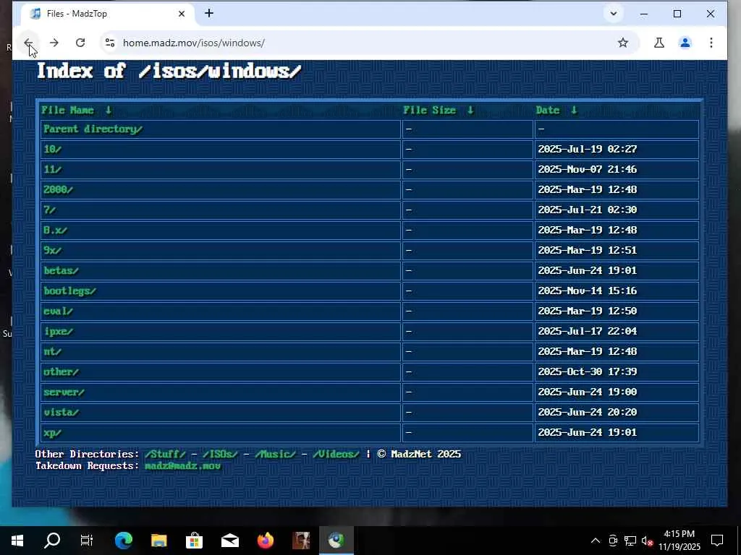Viewport: 741px width, 555px height.
Task: Open the 11/ folder
Action: [x=52, y=170]
